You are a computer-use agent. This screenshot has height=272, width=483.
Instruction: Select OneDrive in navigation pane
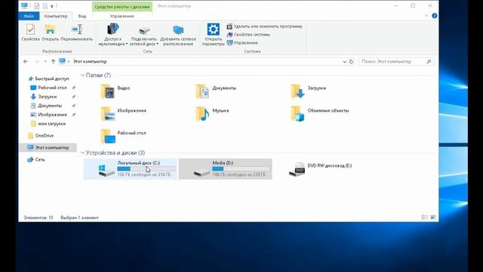click(x=41, y=135)
